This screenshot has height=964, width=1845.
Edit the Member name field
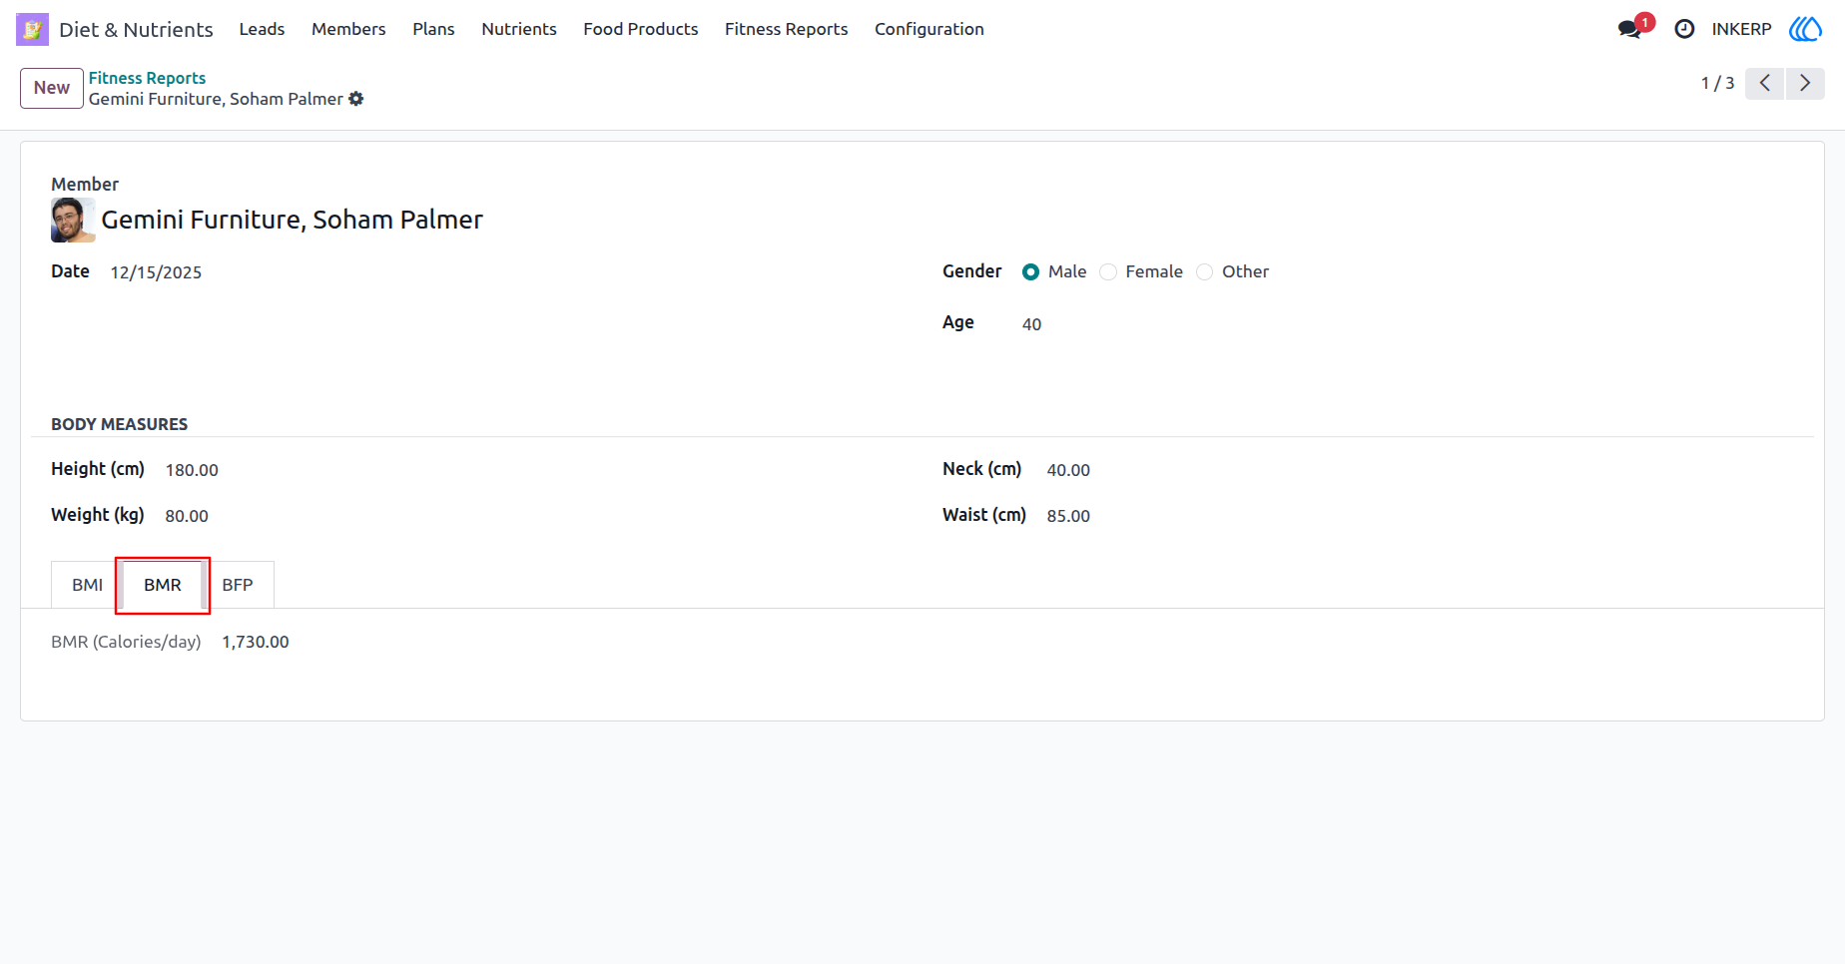tap(293, 220)
